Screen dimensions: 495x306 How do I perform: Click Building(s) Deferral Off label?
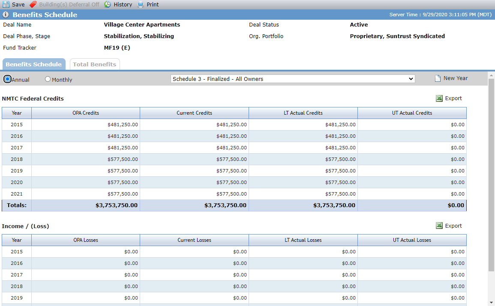[69, 4]
